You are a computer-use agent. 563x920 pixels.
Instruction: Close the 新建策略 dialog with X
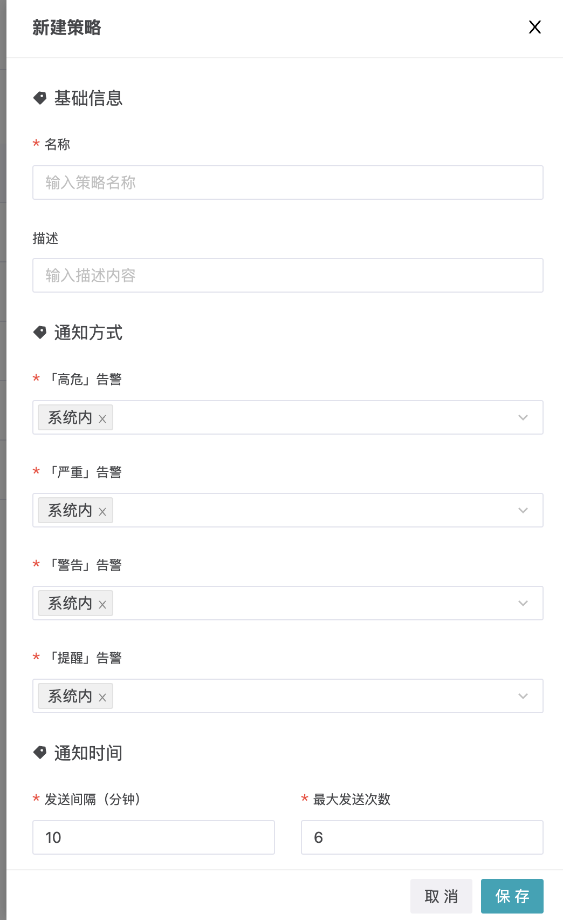[534, 27]
